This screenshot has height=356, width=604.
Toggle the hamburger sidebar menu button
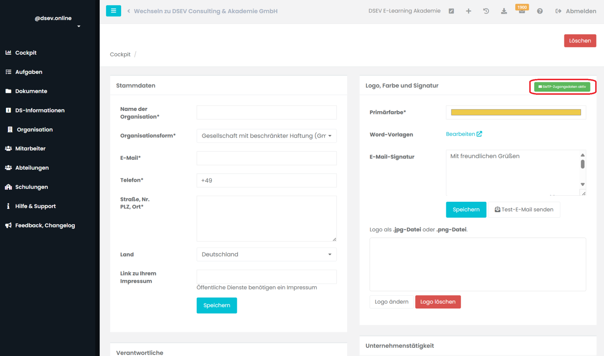coord(113,11)
